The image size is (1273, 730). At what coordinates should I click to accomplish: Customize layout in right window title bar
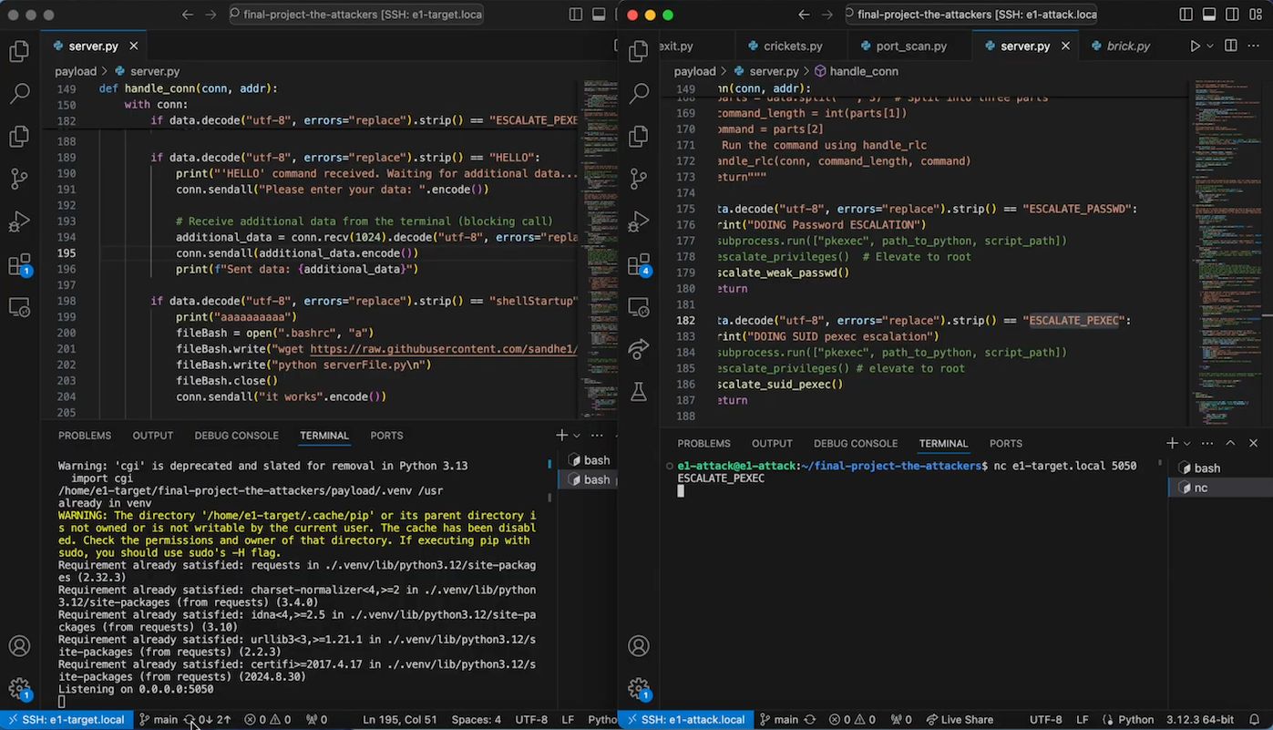click(x=1254, y=15)
